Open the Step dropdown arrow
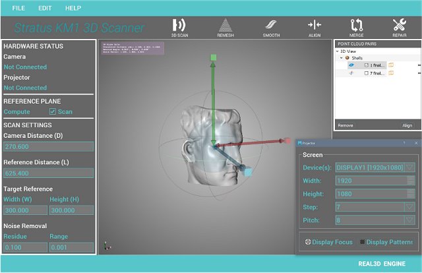Screen dimensions: 422x273 pyautogui.click(x=409, y=207)
